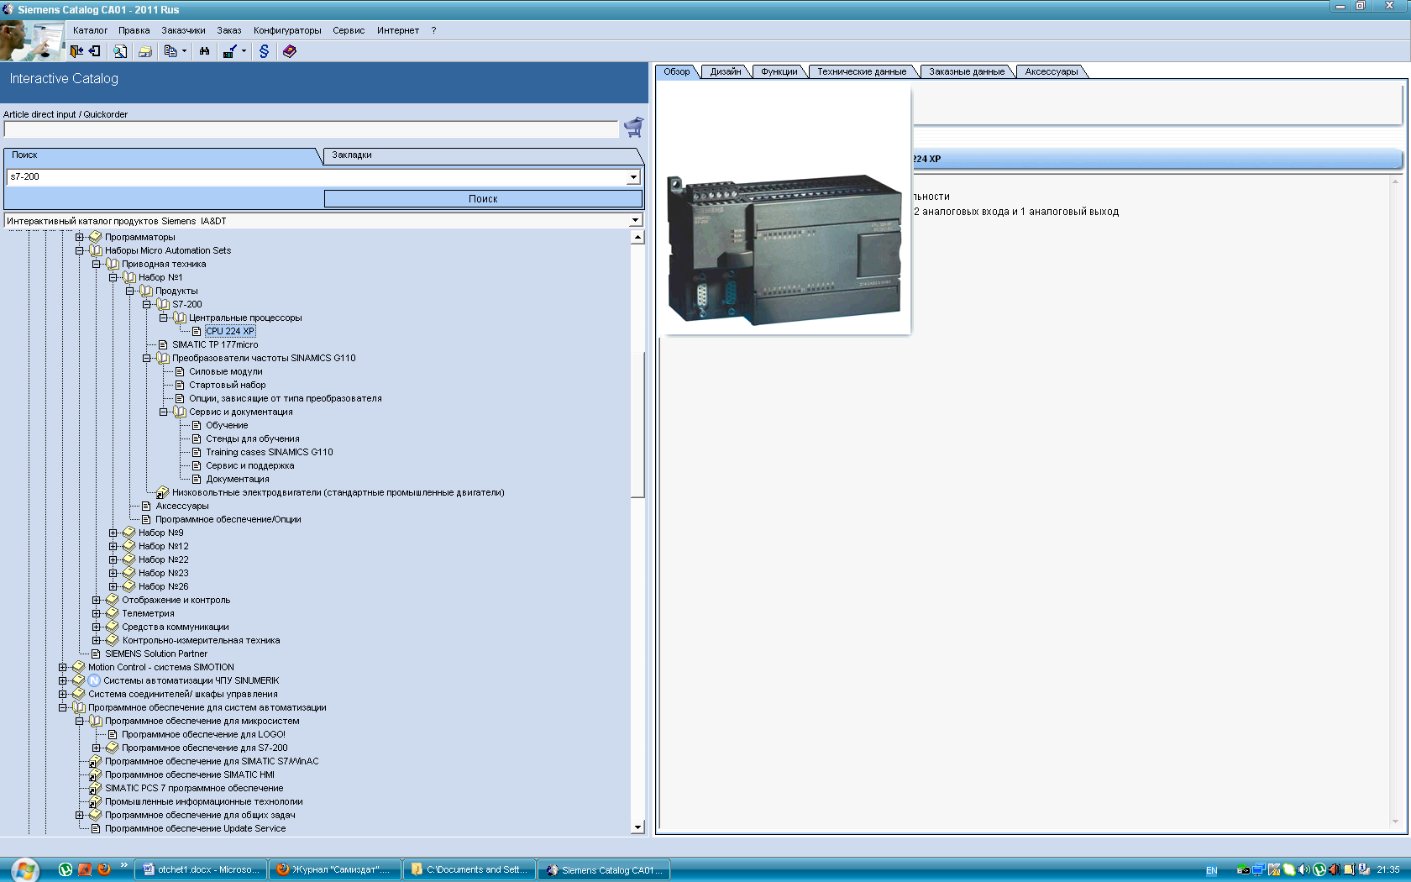Click the copy documents toolbar icon

click(170, 51)
